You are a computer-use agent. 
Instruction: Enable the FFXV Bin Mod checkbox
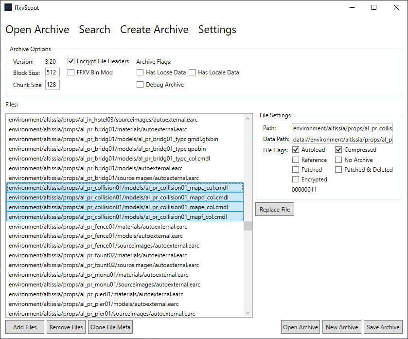click(x=71, y=72)
